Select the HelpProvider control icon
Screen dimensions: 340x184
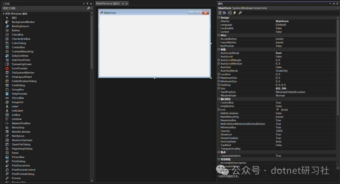click(x=7, y=94)
